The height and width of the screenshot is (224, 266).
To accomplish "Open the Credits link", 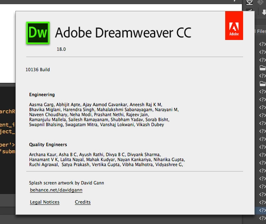I will tap(82, 202).
